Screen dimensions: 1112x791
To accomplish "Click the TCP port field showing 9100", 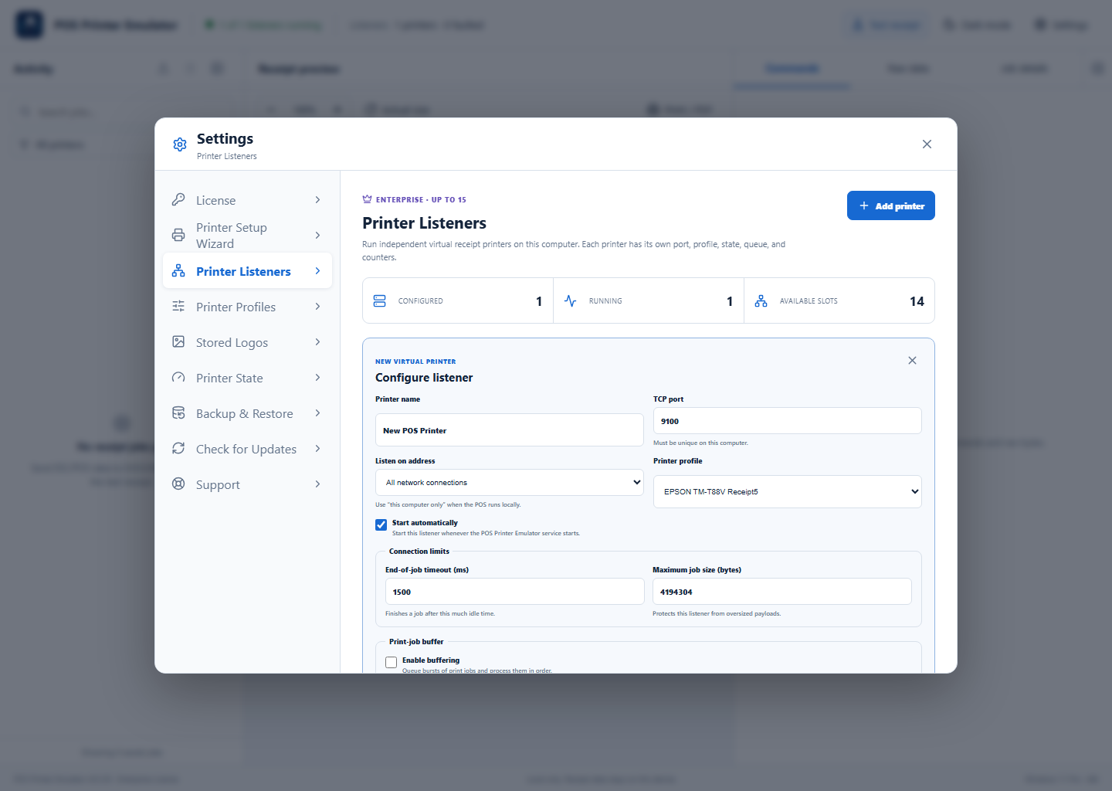I will (788, 421).
